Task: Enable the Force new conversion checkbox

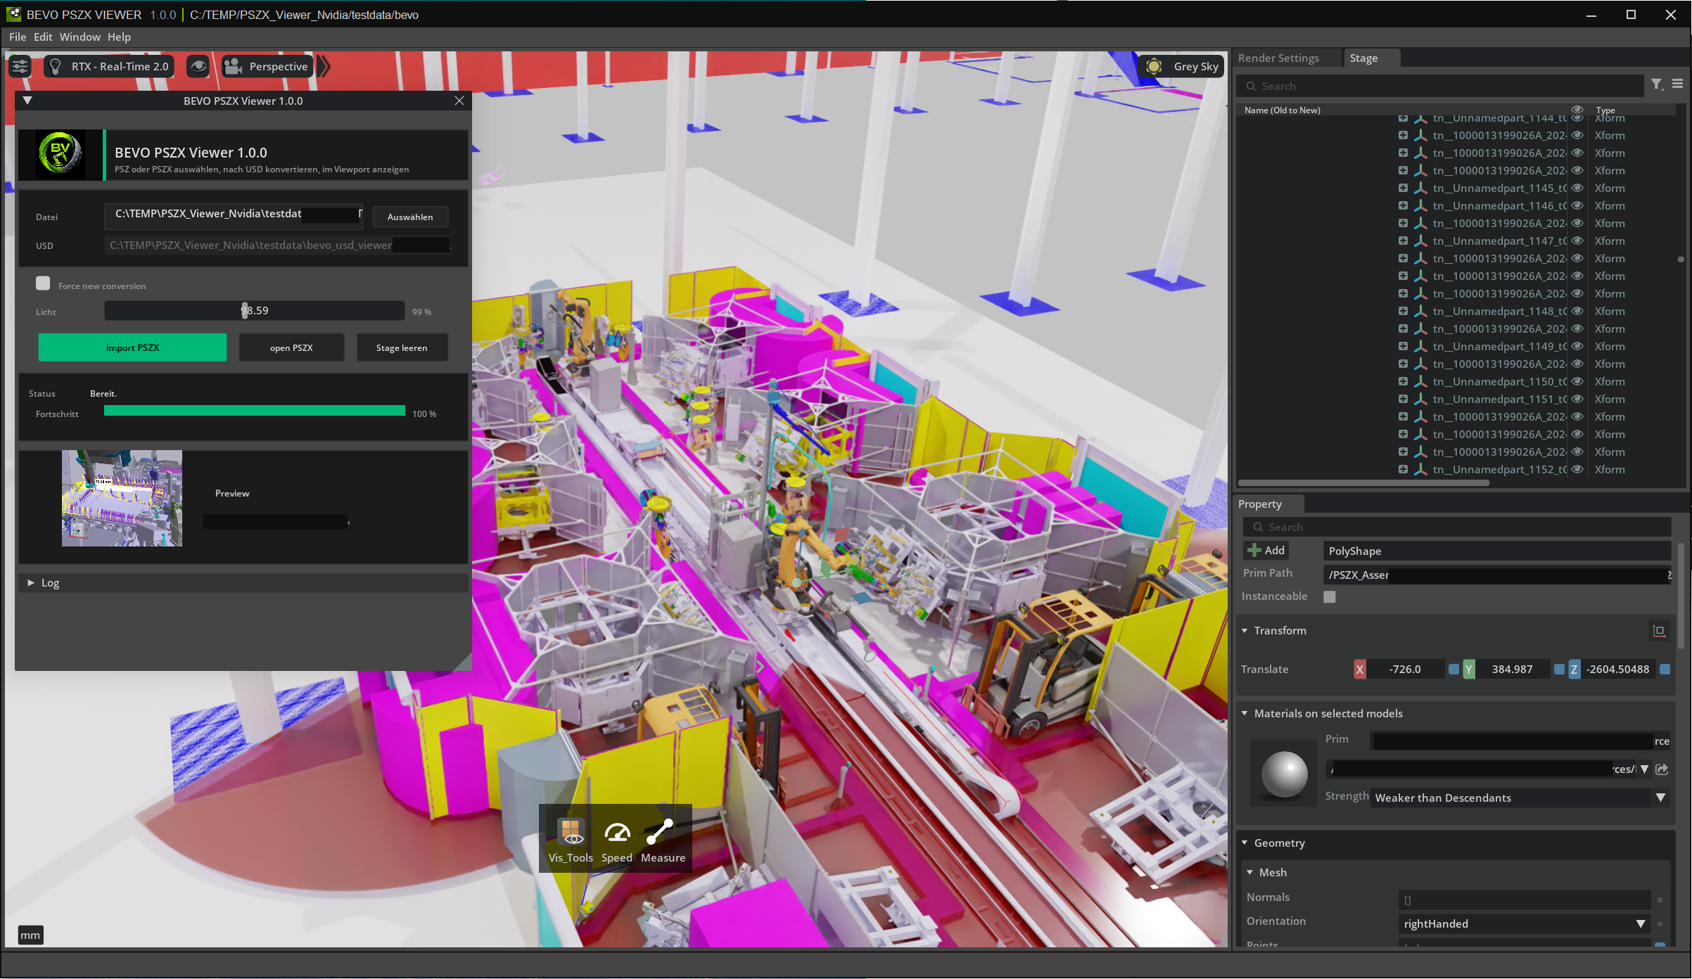Action: pyautogui.click(x=43, y=283)
